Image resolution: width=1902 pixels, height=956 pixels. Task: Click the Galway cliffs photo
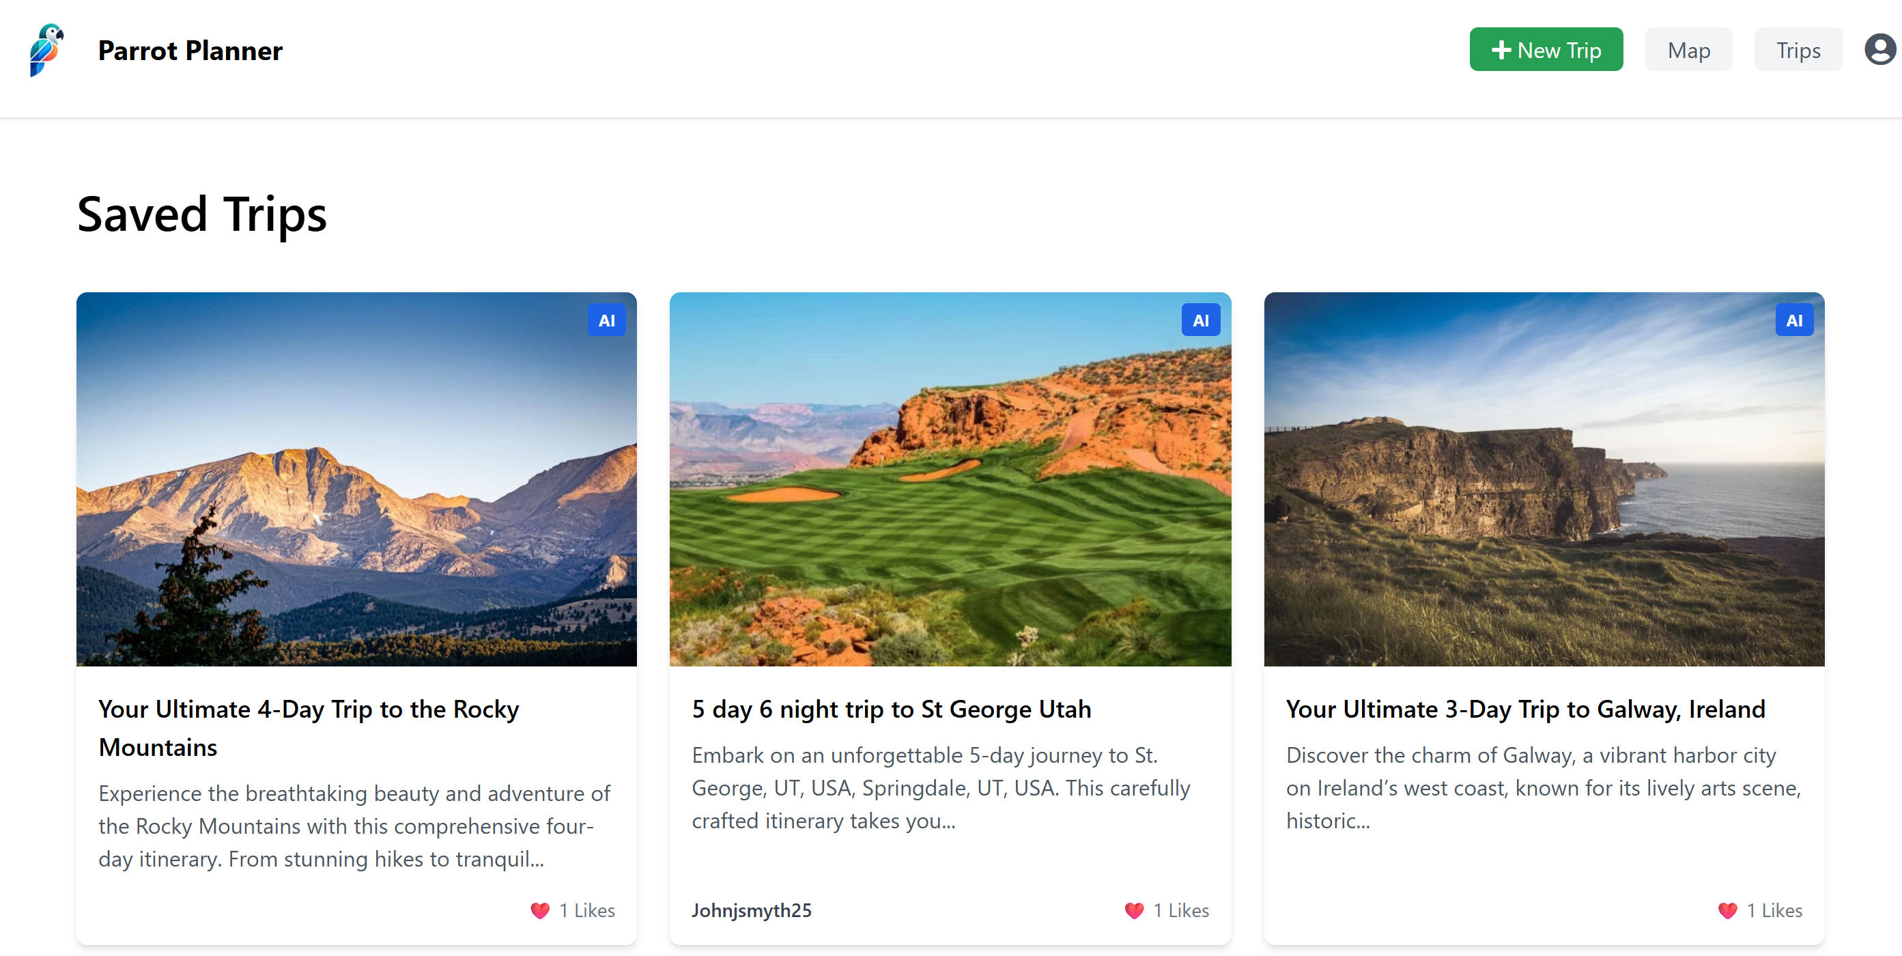coord(1543,480)
